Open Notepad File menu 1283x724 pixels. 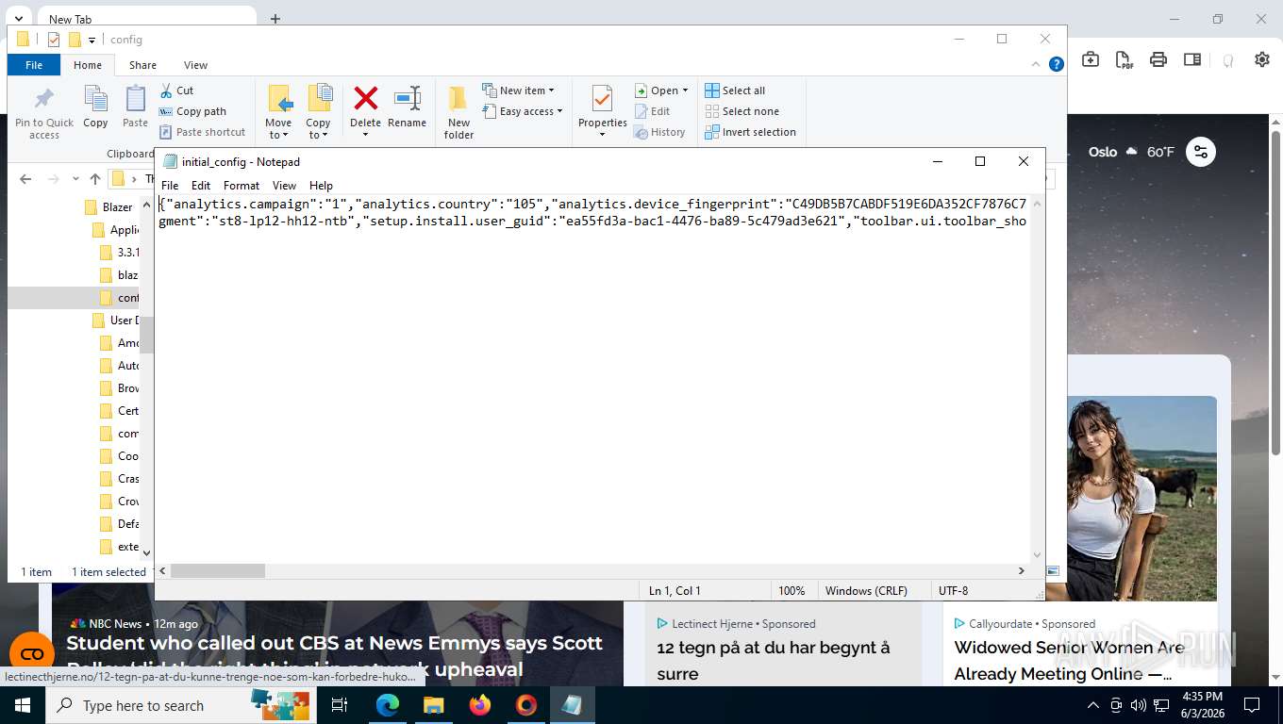170,186
